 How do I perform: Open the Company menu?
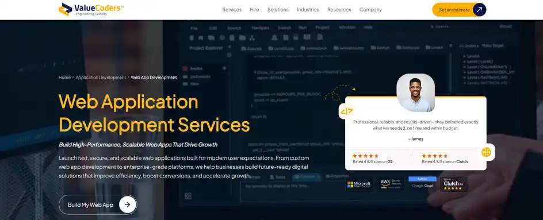click(370, 10)
